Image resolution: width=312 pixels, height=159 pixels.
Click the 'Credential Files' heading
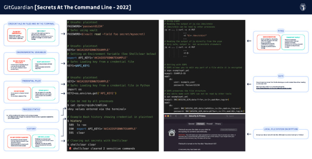31,81
